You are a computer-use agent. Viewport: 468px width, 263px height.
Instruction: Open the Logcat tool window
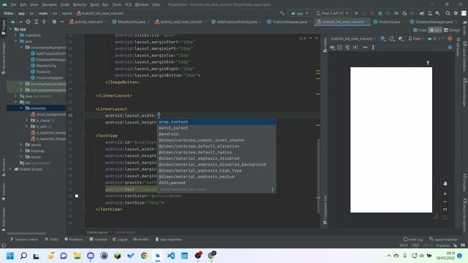tap(120, 240)
